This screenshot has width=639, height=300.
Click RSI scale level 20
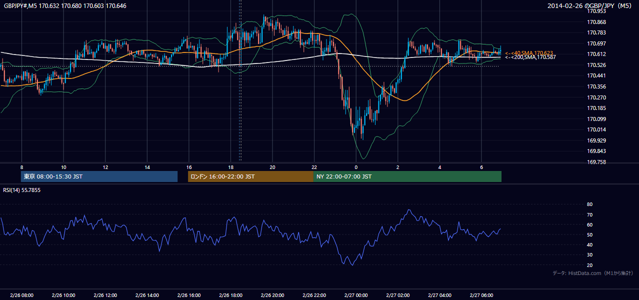(589, 265)
